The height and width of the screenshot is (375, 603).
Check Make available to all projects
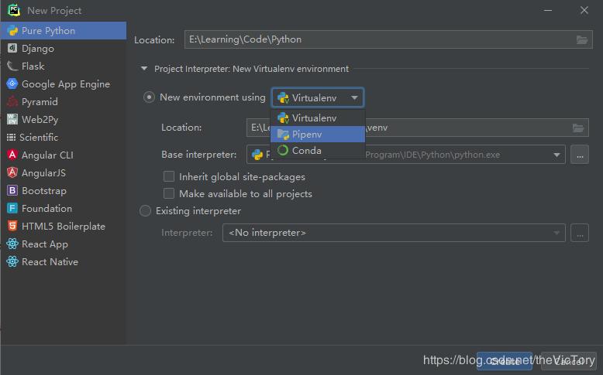coord(169,194)
